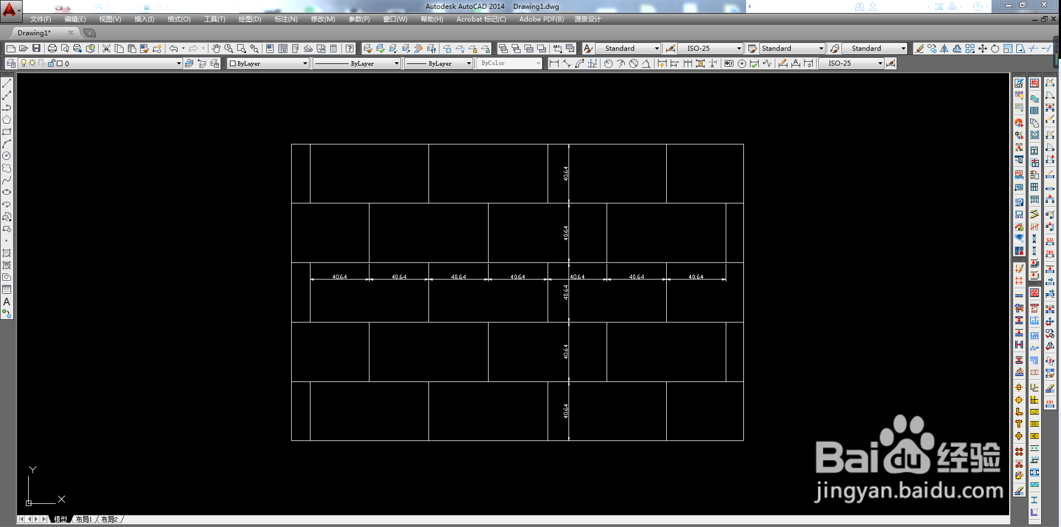This screenshot has height=527, width=1061.
Task: Open the 视图(V) menu
Action: click(110, 19)
